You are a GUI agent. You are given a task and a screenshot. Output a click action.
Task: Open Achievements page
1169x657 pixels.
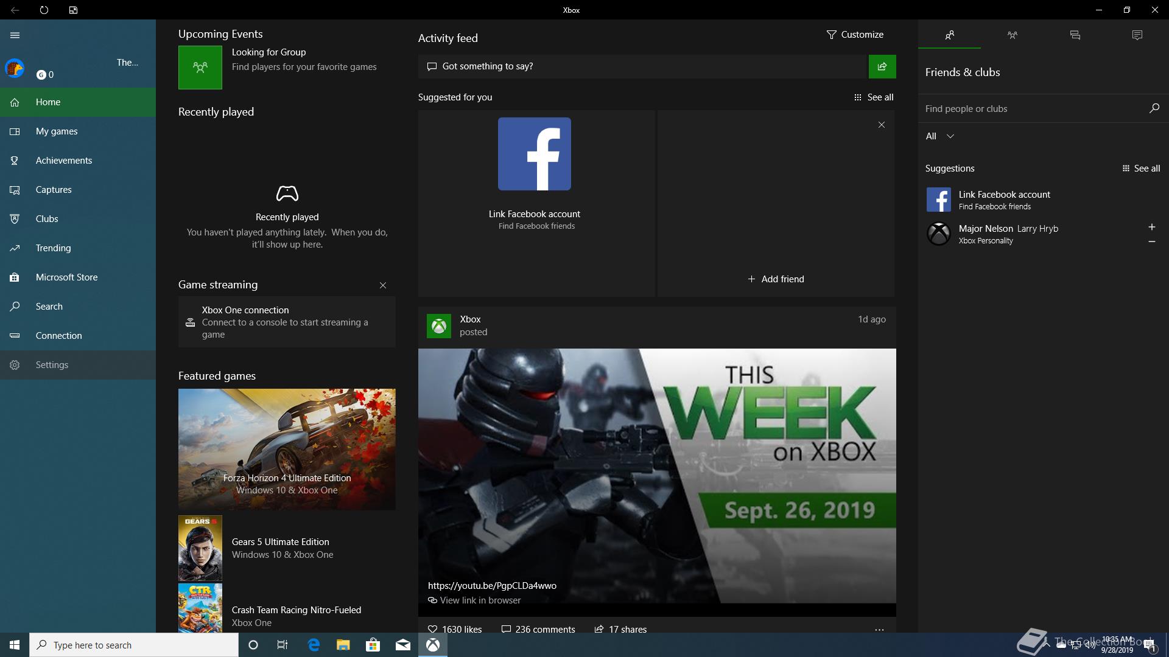click(x=78, y=161)
